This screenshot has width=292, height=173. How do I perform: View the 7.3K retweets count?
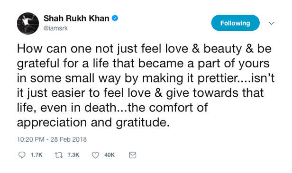click(x=73, y=155)
